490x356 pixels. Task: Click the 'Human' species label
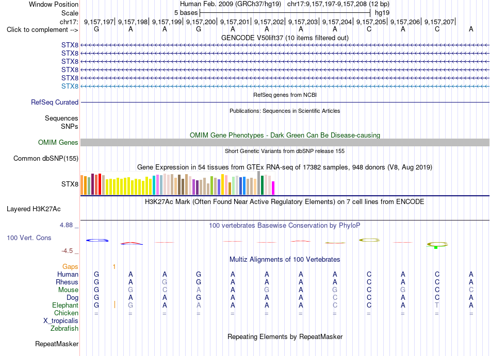[68, 274]
